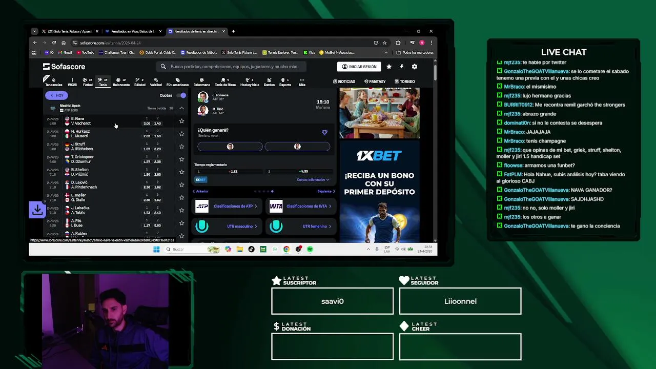
Task: Open TikTok from the taskbar
Action: 251,249
